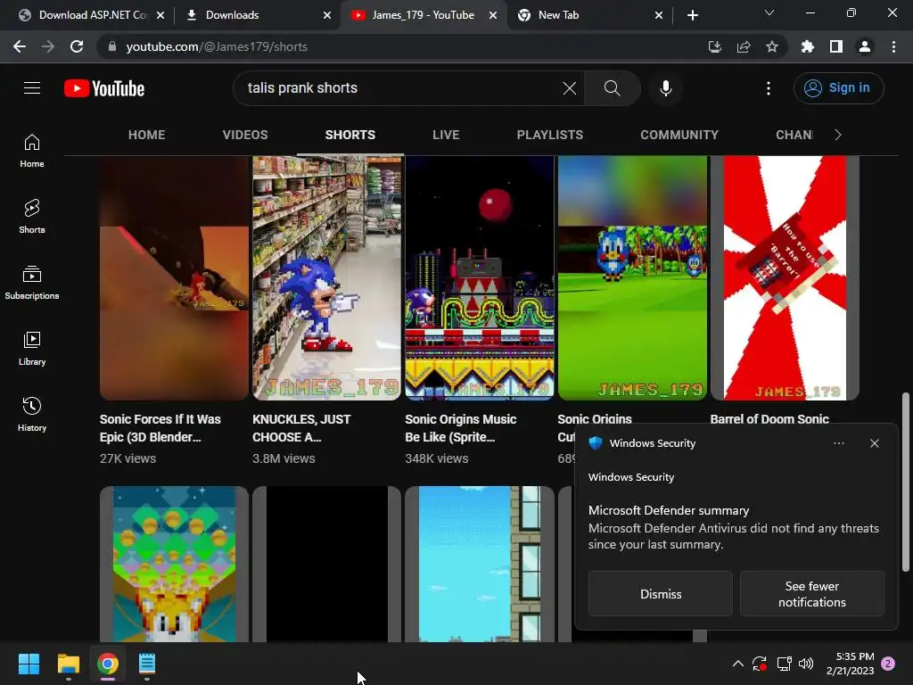Image resolution: width=913 pixels, height=685 pixels.
Task: Switch to the PLAYLISTS channel tab
Action: coord(549,136)
